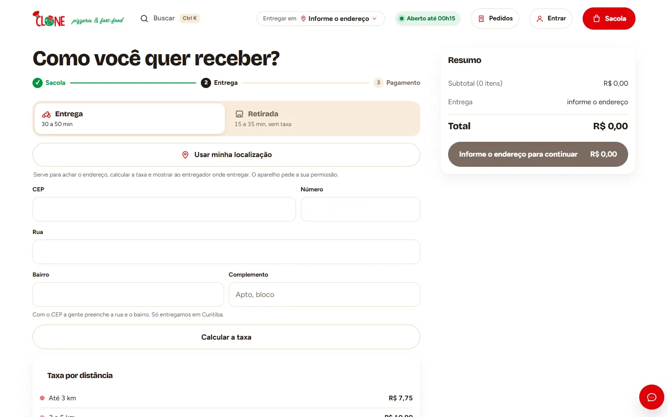Image resolution: width=668 pixels, height=417 pixels.
Task: Focus the CEP input field
Action: click(x=164, y=209)
